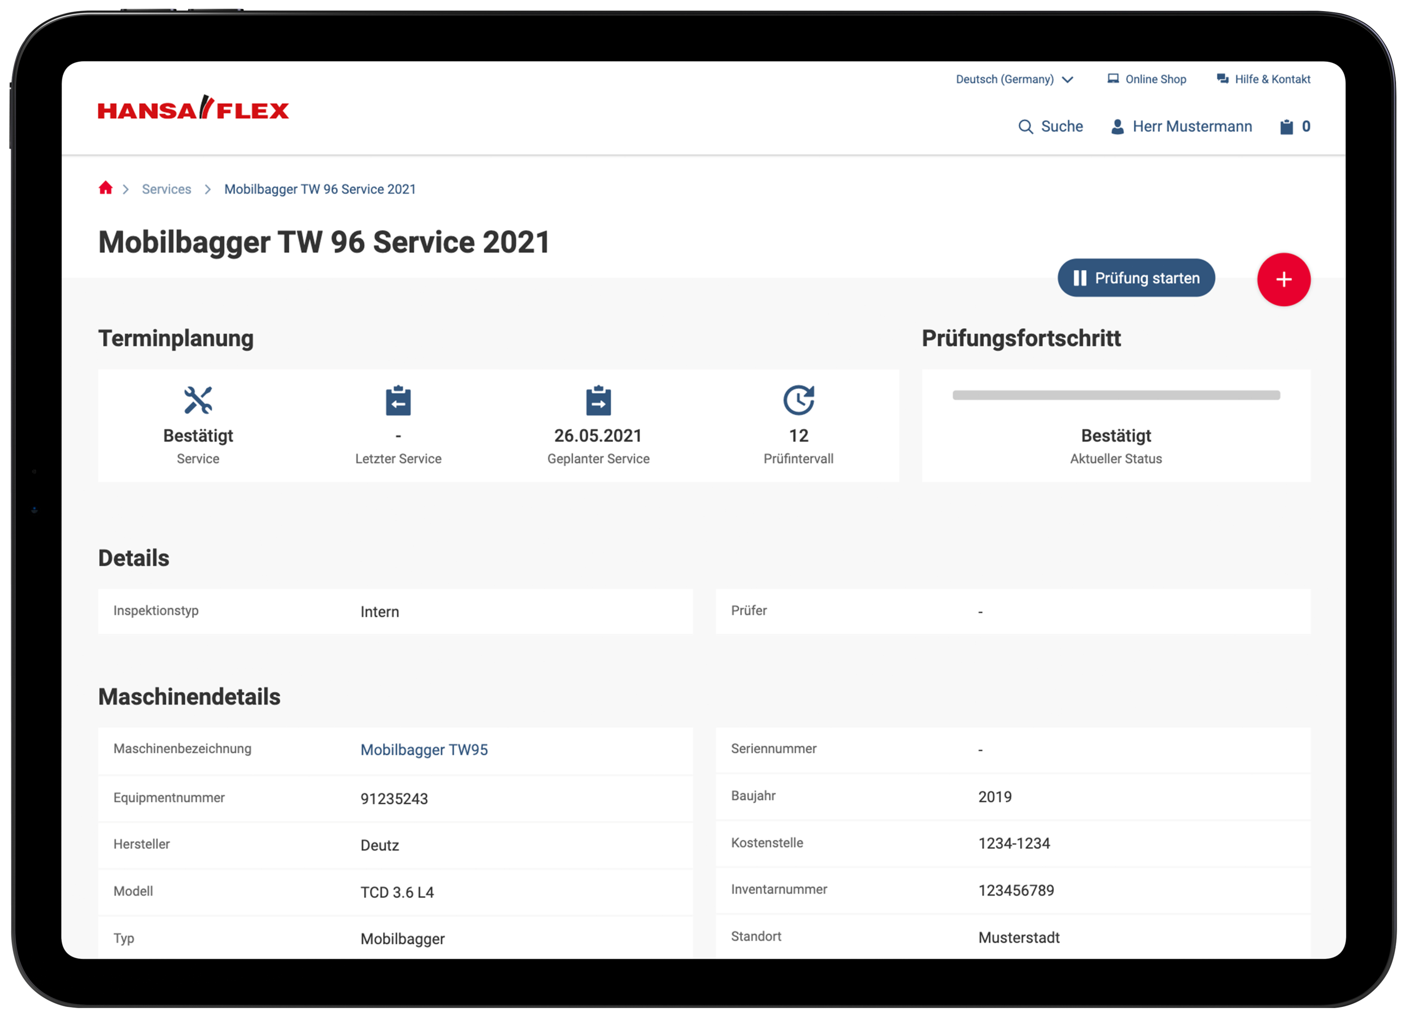This screenshot has height=1021, width=1409.
Task: Click Inspektionstyp value Intern
Action: (379, 612)
